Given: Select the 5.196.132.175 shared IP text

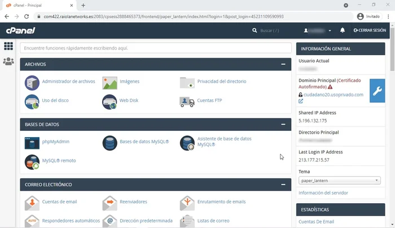Looking at the screenshot, I should (313, 121).
